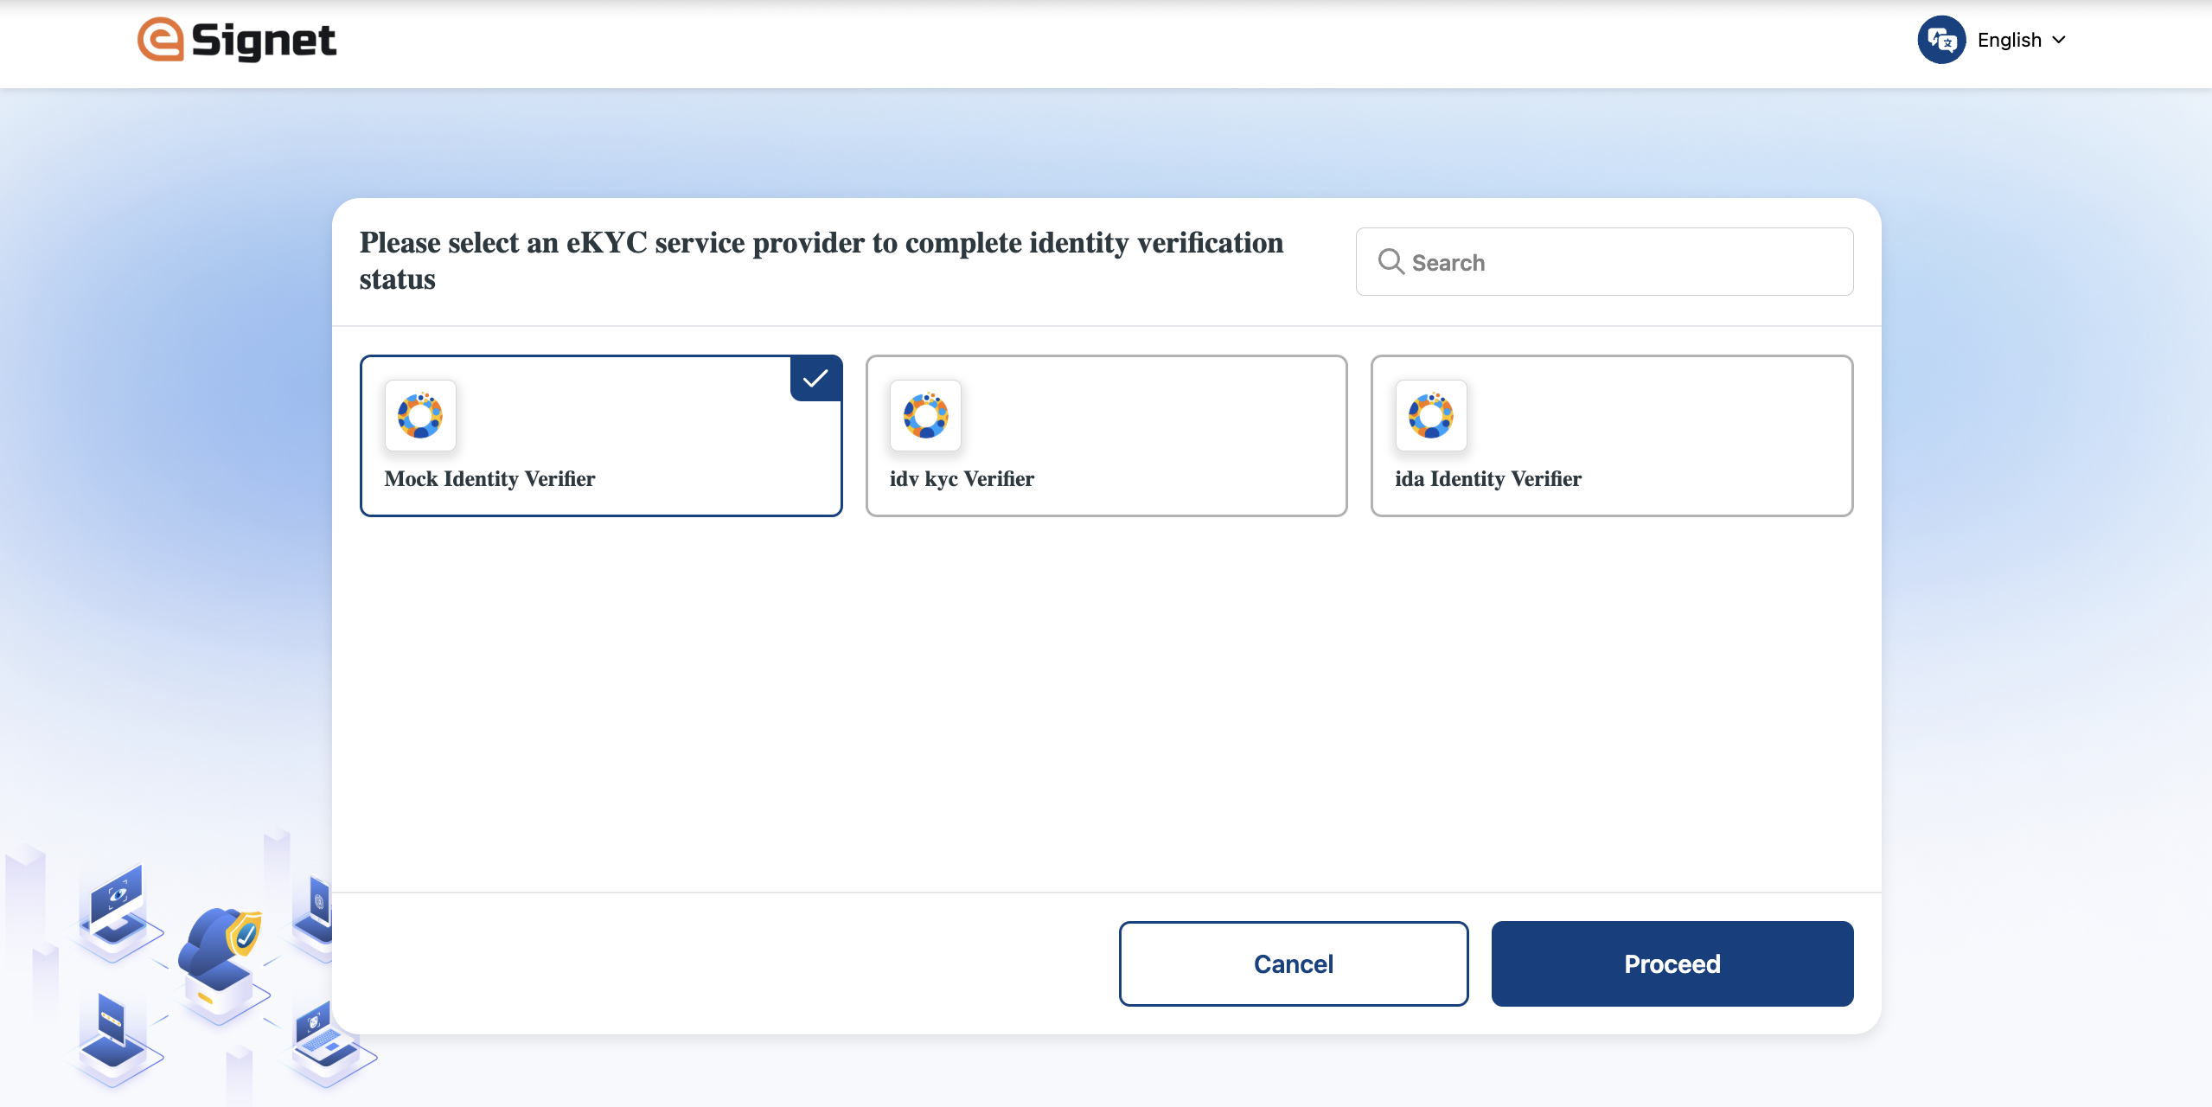Click the search magnifier icon

tap(1390, 261)
